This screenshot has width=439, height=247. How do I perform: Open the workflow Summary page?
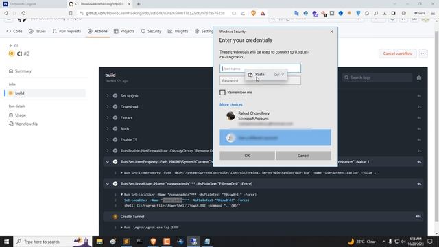(20, 71)
